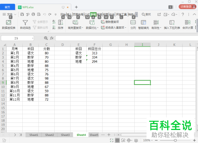Click the reading mode crosshair icon
Viewport: 198px width, 143px height.
pos(129,140)
